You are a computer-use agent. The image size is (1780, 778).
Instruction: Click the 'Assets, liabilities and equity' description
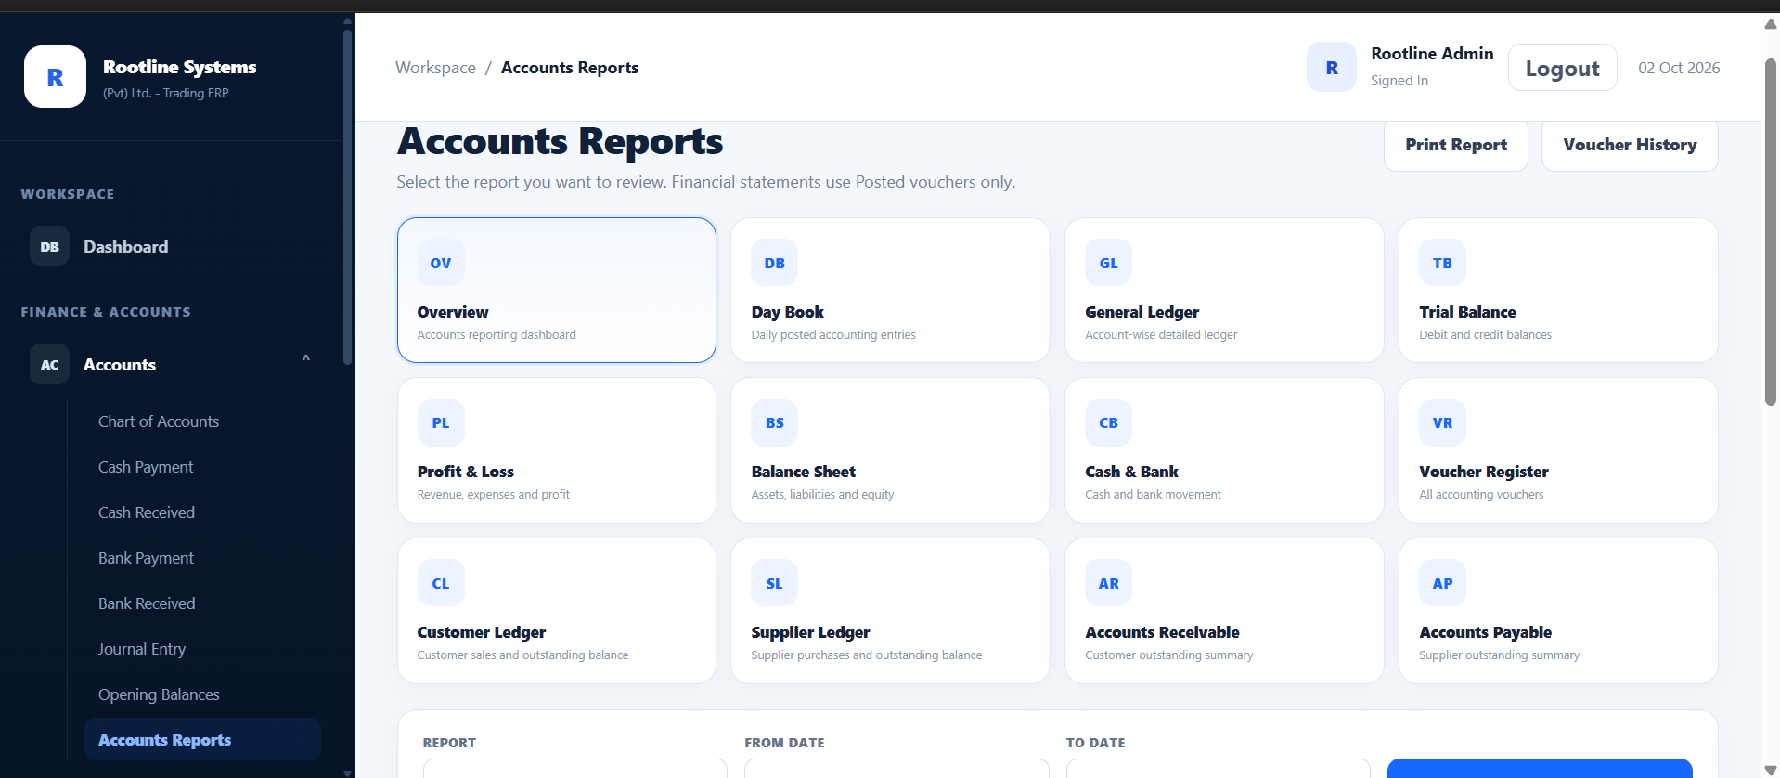[x=822, y=495]
